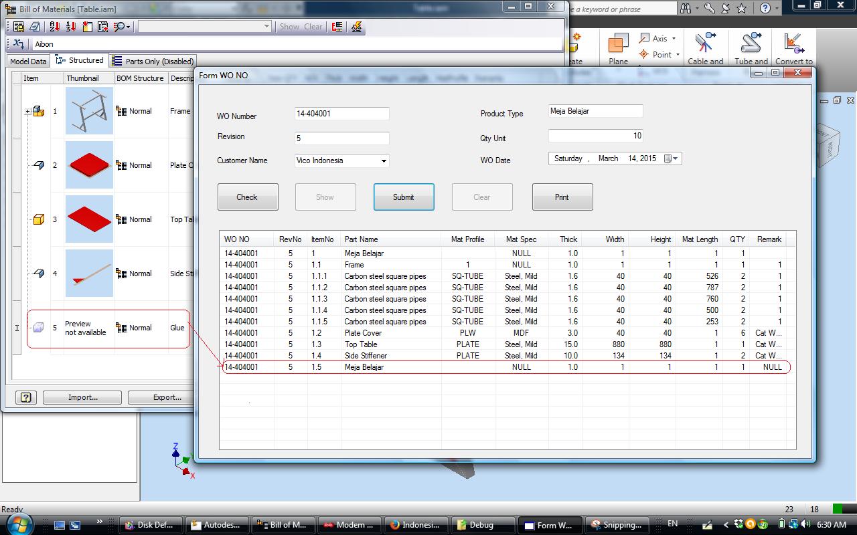
Task: Click the parameter fx icon beside Aibon
Action: (19, 44)
